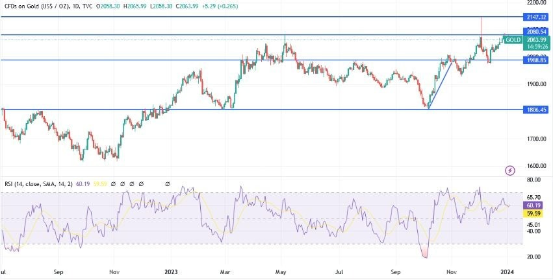Click the 40.00 RSI axis label
This screenshot has width=553, height=280.
click(534, 231)
